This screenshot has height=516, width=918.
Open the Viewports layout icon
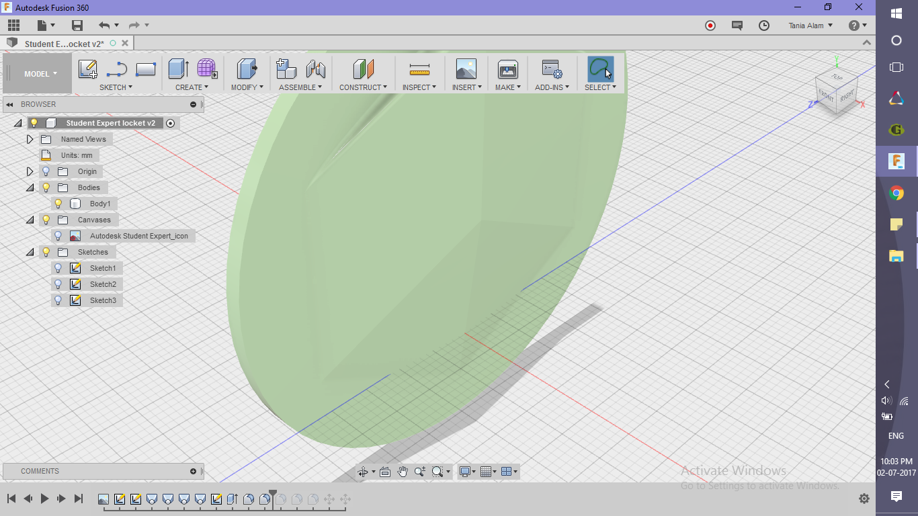tap(507, 472)
